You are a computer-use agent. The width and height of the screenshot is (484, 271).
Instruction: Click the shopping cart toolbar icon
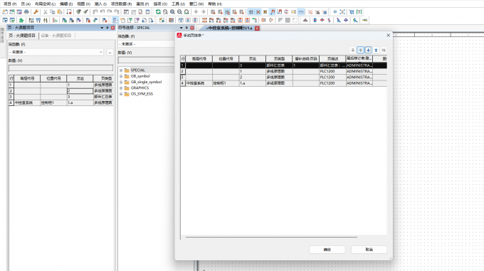tap(352, 12)
